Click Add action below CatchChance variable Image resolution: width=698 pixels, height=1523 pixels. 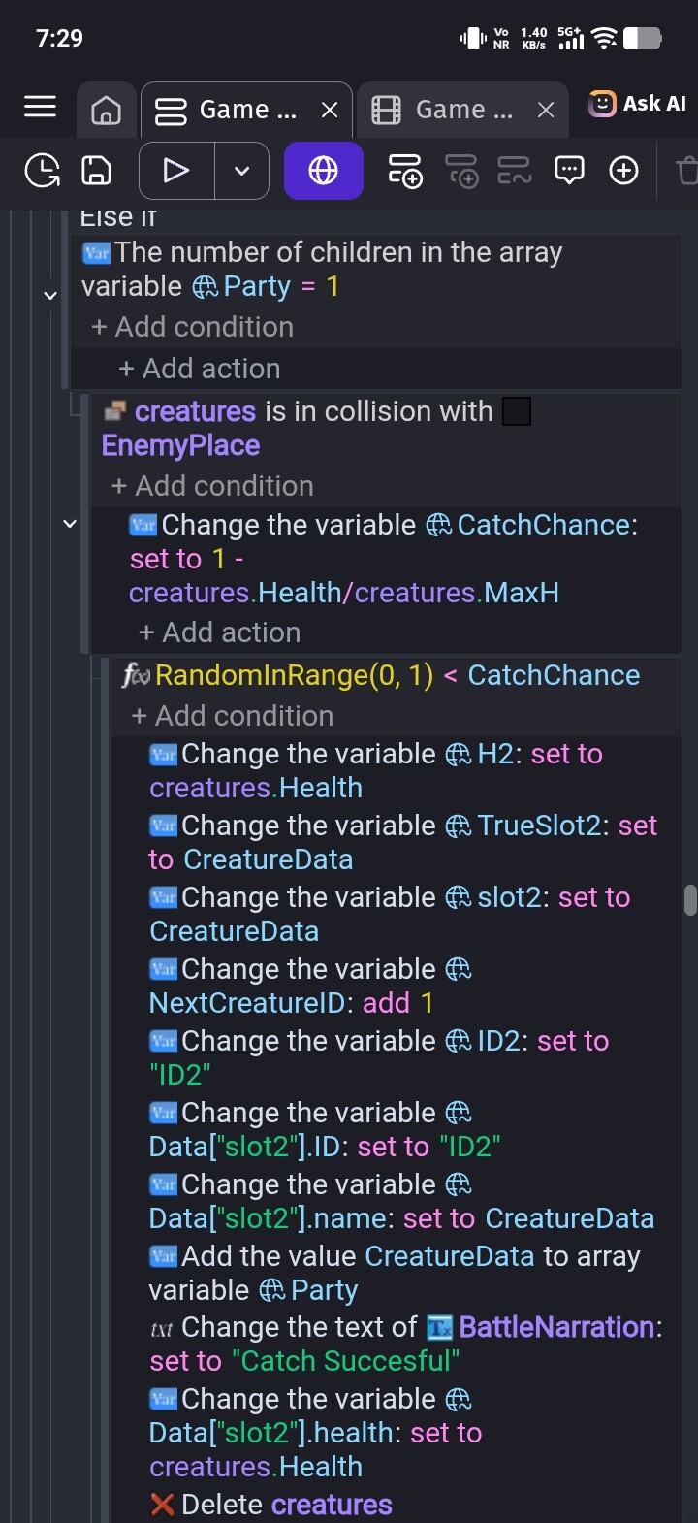[x=219, y=632]
